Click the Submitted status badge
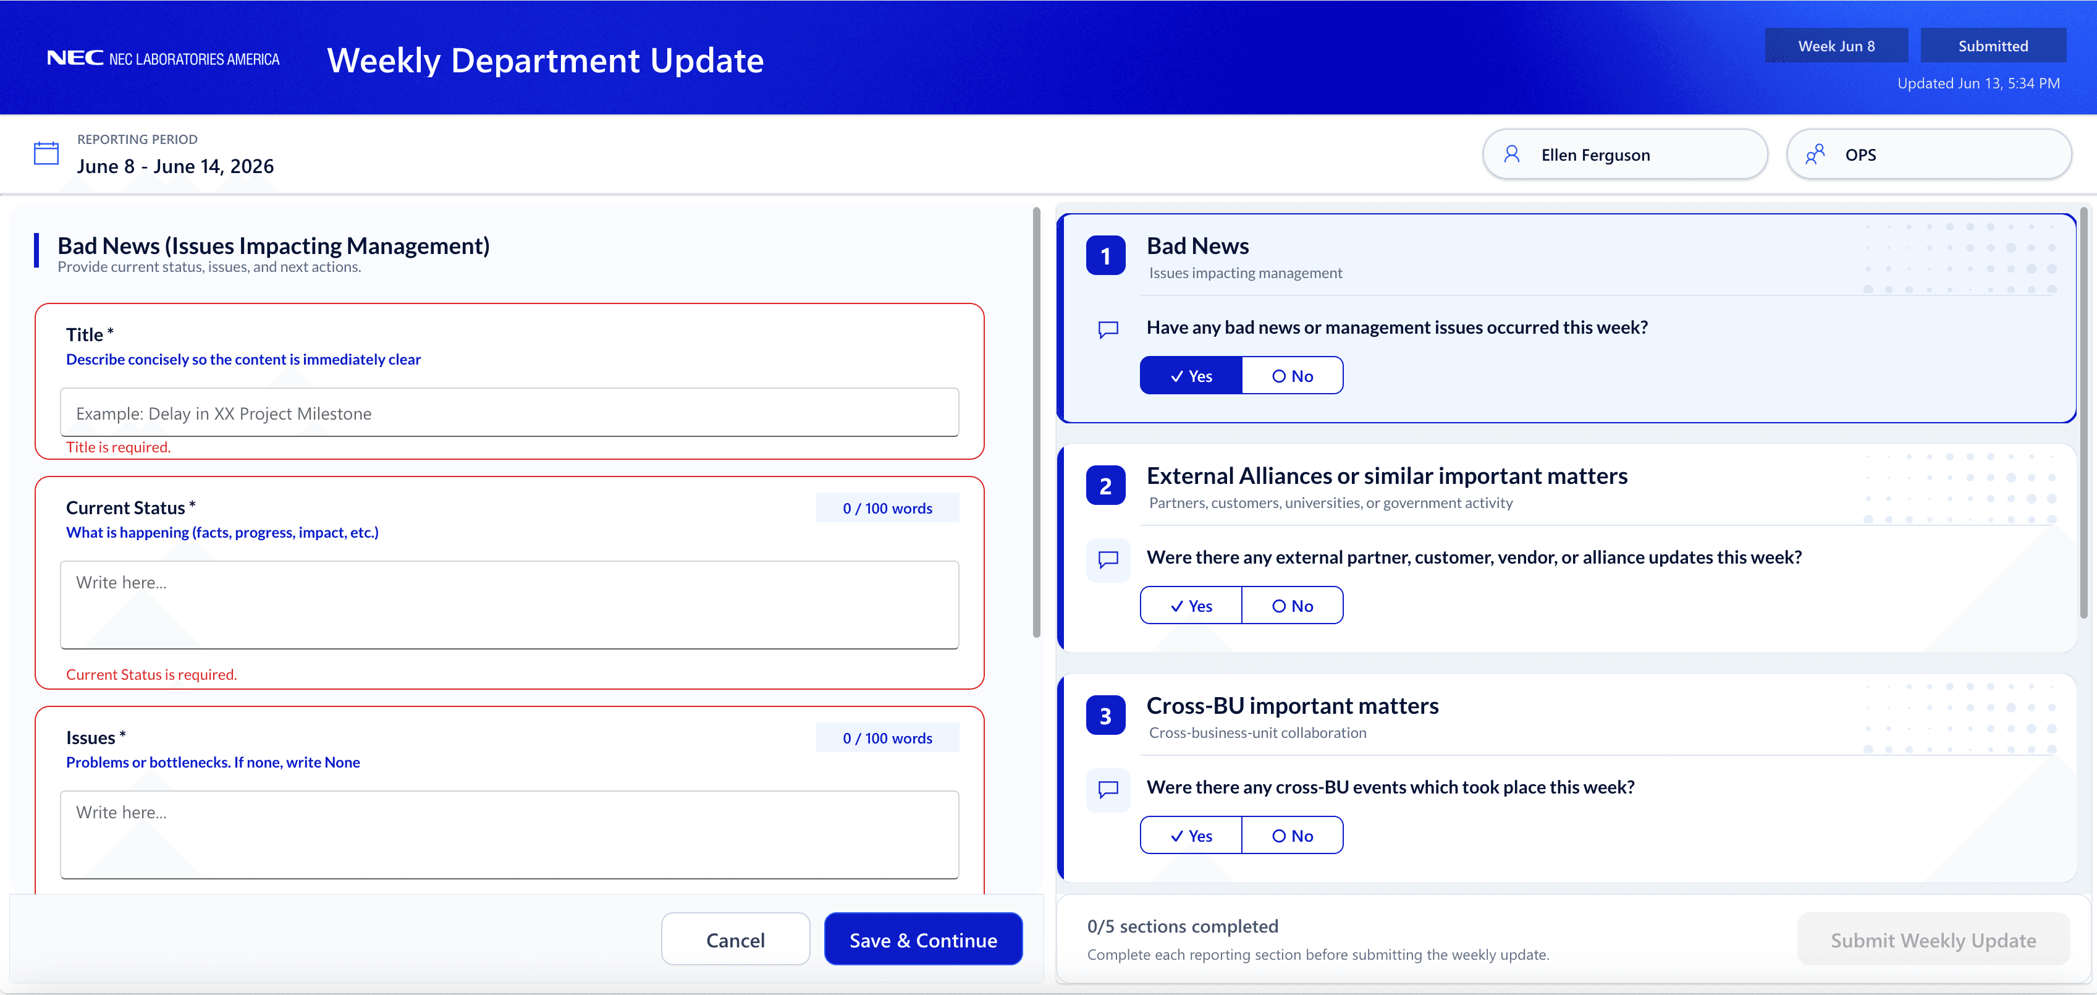The height and width of the screenshot is (995, 2097). pyautogui.click(x=1993, y=46)
